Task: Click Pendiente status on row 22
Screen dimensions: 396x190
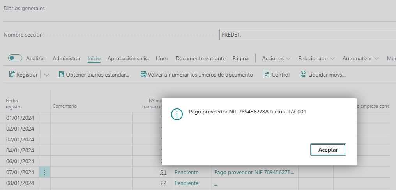Action: click(x=186, y=183)
